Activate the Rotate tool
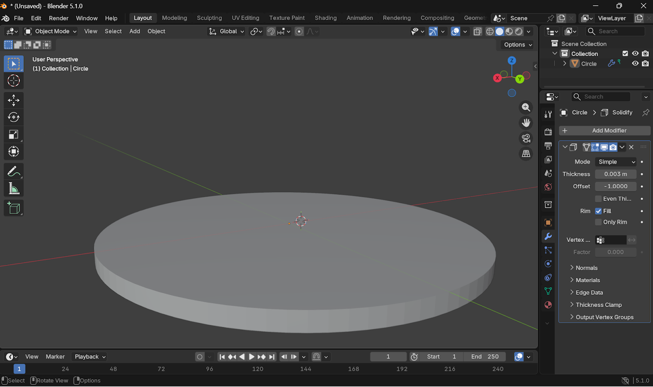This screenshot has height=387, width=653. pos(14,118)
